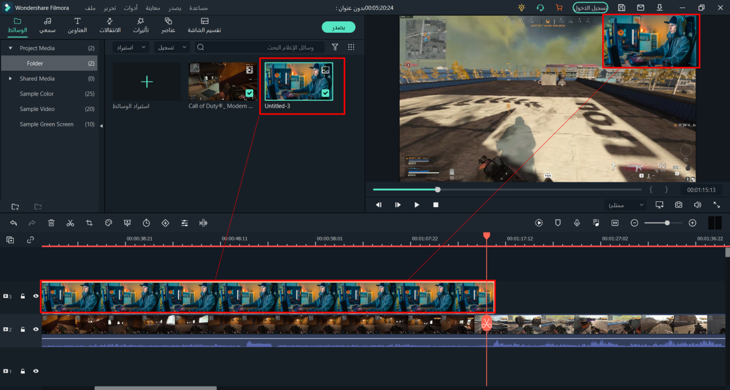Toggle the lock on video track 2

click(x=23, y=330)
